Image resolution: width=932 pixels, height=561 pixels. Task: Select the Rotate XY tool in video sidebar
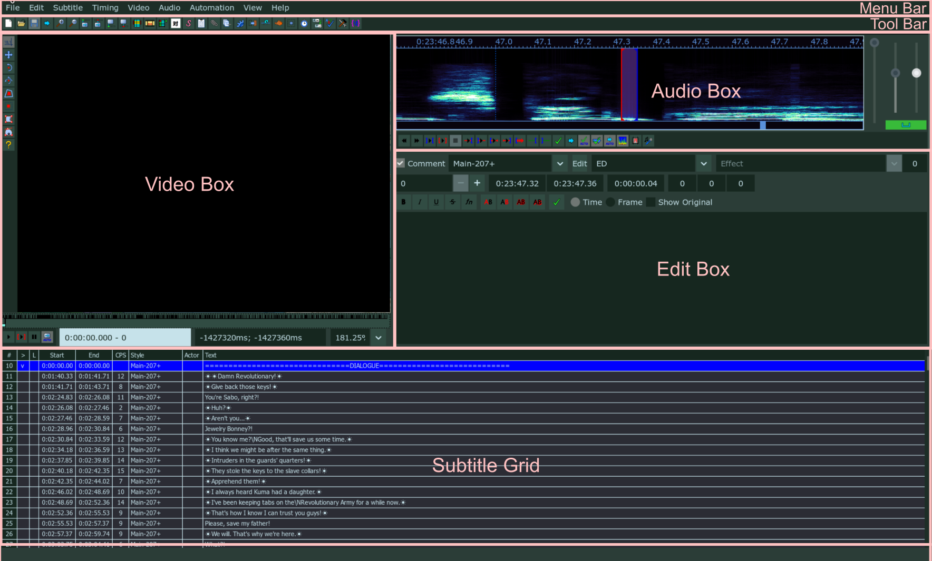click(x=8, y=81)
